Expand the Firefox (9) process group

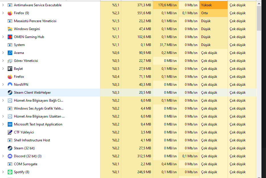(x=3, y=13)
